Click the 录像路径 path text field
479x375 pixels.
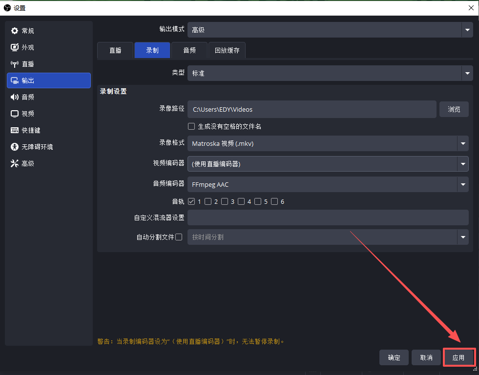point(312,109)
